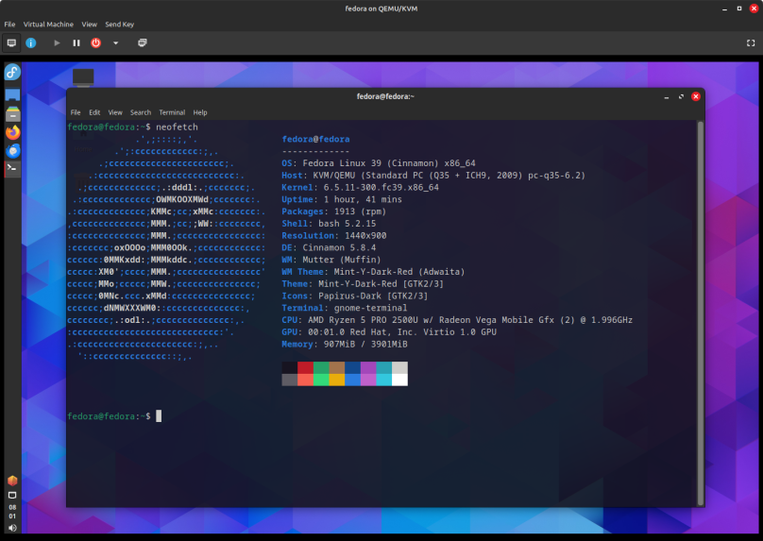This screenshot has height=541, width=763.
Task: Open the sound volume applet
Action: click(12, 528)
